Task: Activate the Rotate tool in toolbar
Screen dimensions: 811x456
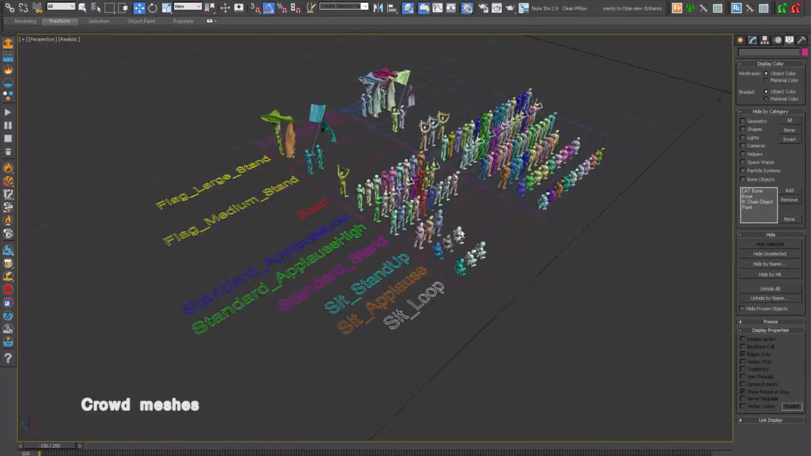Action: tap(153, 8)
